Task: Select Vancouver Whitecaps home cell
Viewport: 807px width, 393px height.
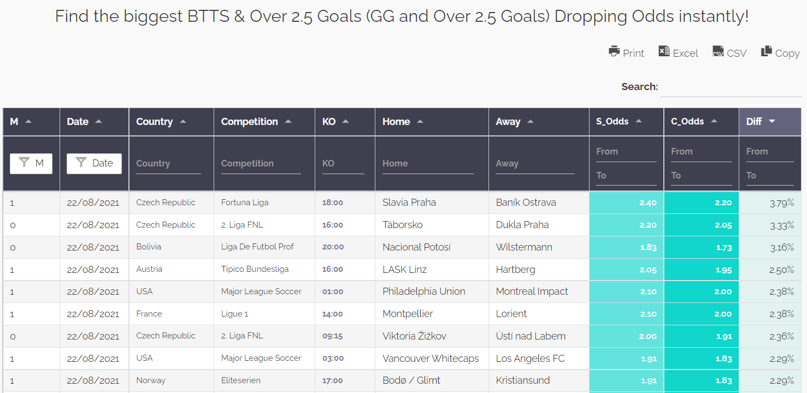Action: point(432,359)
